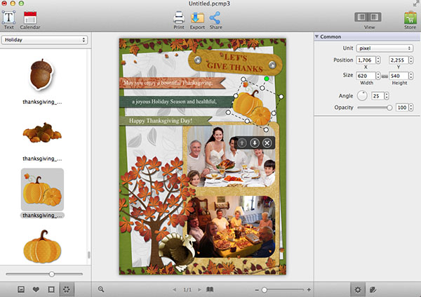
Task: Zoom in with the plus icon
Action: point(309,289)
